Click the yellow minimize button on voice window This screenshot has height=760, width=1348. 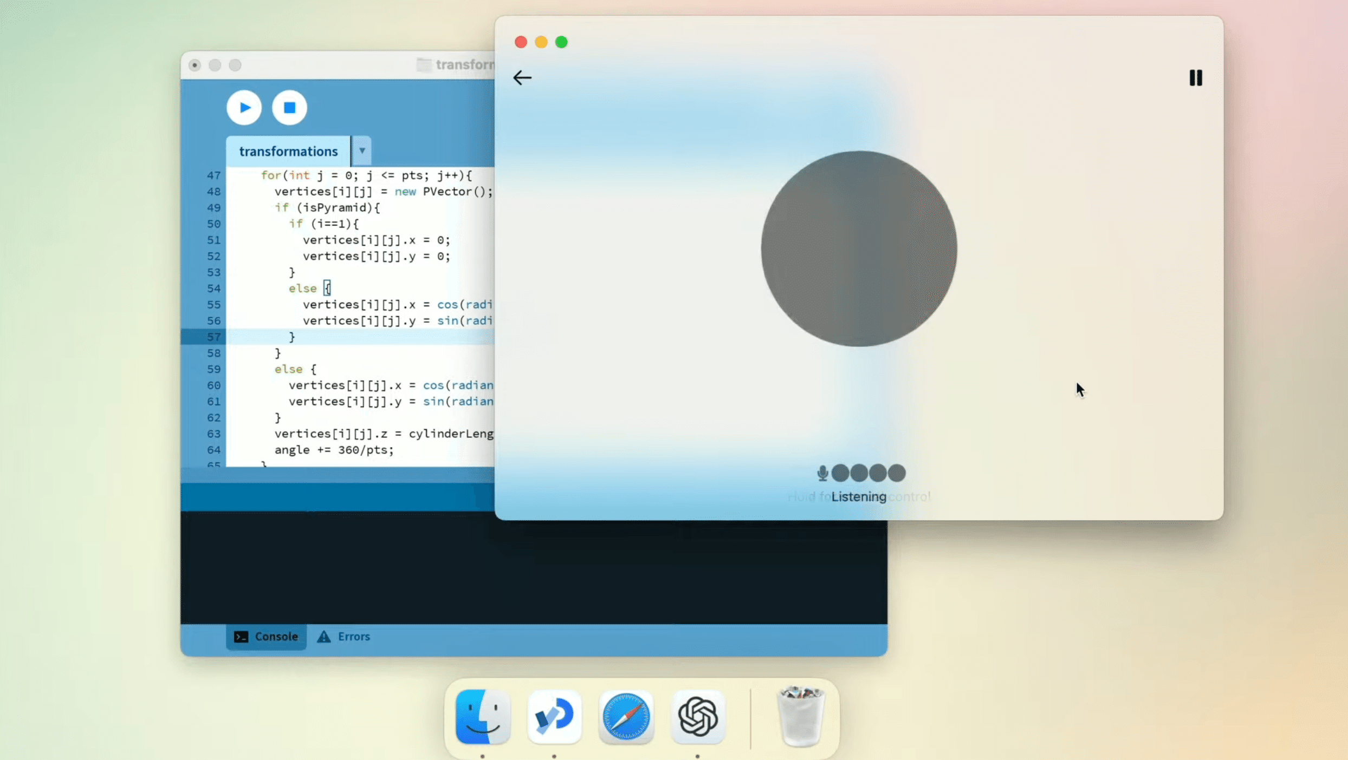[541, 42]
